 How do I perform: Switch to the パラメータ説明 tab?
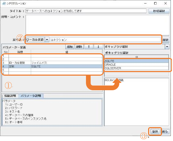click(31, 96)
